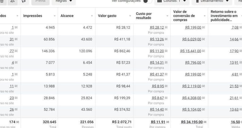Click the footnote marker beside total 174
This screenshot has height=128, width=242.
click(18, 122)
